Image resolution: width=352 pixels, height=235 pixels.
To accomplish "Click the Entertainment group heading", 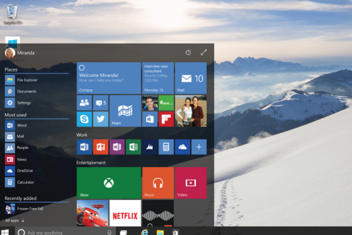I will pos(91,163).
